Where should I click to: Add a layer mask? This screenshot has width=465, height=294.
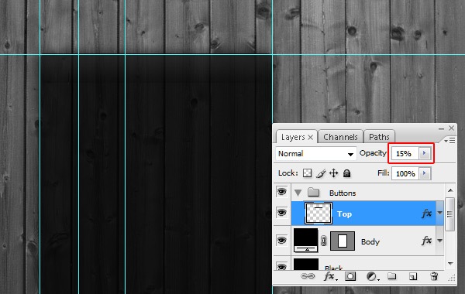click(x=350, y=276)
